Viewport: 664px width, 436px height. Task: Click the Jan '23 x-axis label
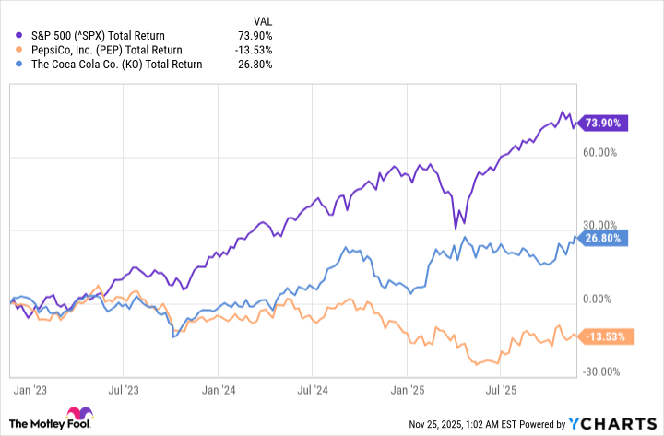point(33,389)
